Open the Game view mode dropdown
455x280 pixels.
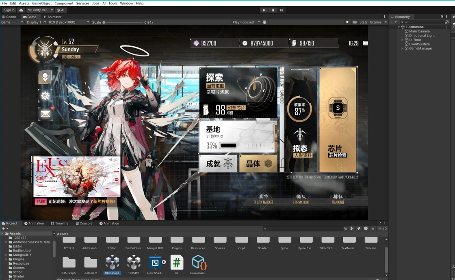12,22
